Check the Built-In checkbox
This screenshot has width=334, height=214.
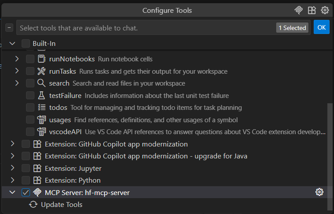tap(26, 43)
